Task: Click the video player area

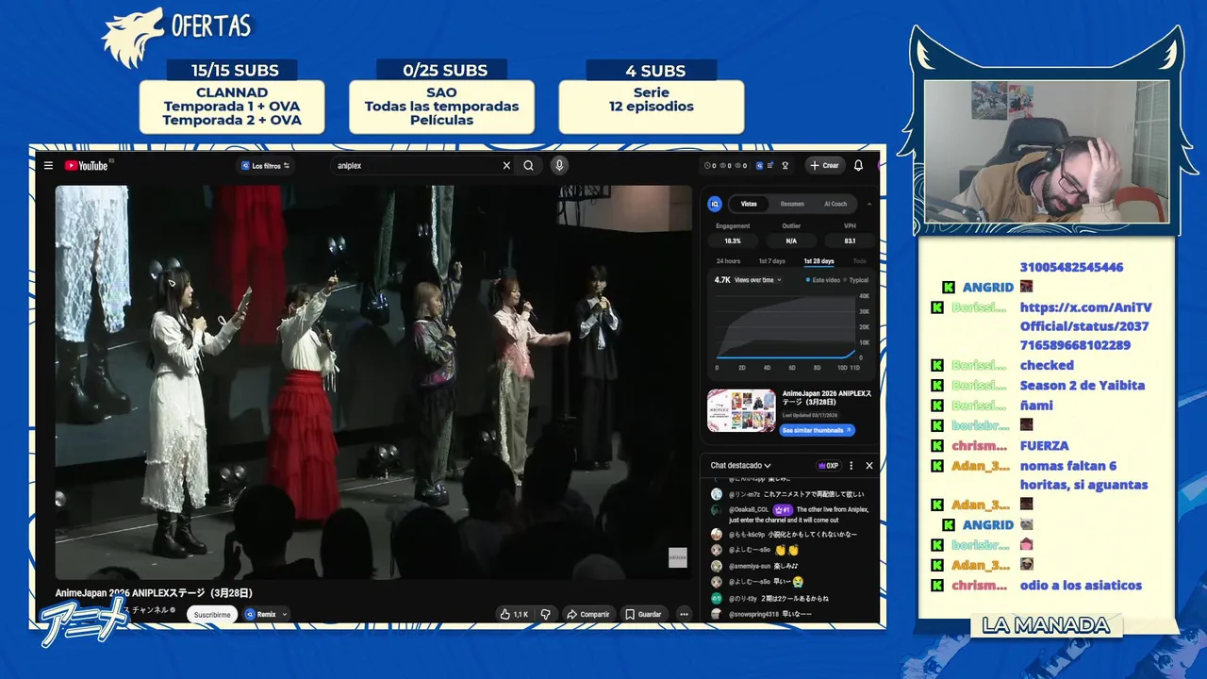Action: (373, 382)
